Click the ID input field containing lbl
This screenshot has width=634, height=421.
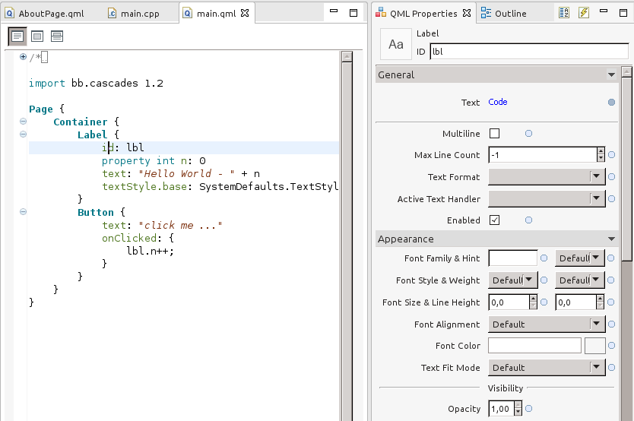[x=528, y=52]
